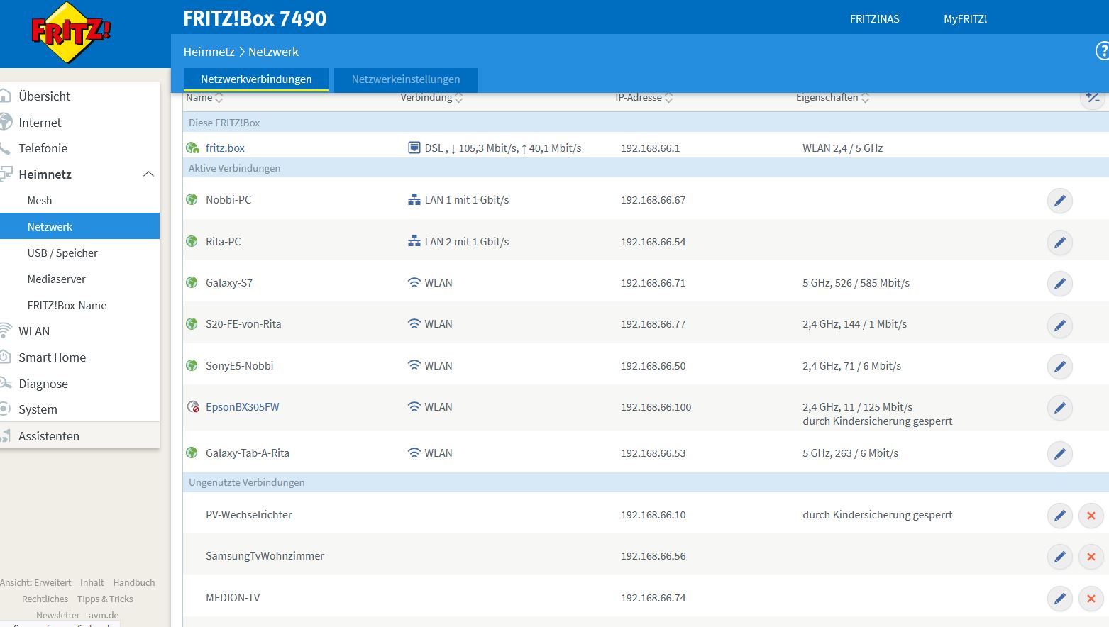Switch to Netzwerkverbindungen tab
Viewport: 1109px width, 627px height.
click(x=256, y=79)
